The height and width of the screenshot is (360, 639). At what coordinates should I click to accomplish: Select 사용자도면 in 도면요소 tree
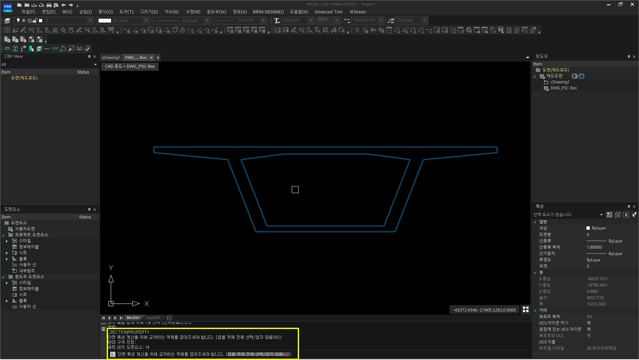point(25,229)
